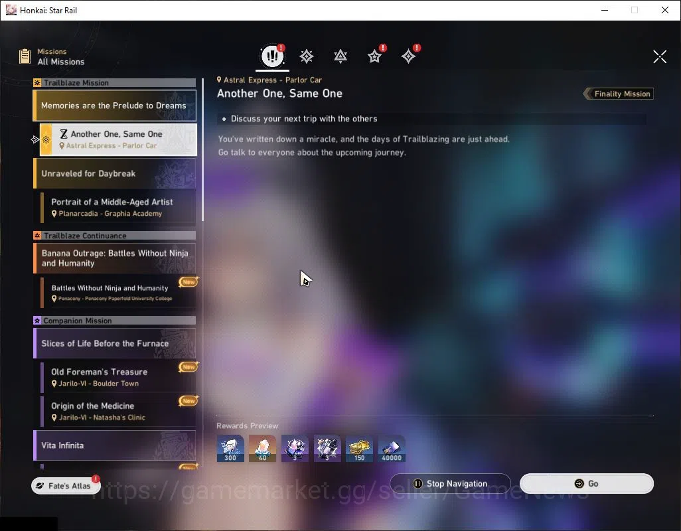Minimize the Honkai: Star Rail window

(x=604, y=10)
